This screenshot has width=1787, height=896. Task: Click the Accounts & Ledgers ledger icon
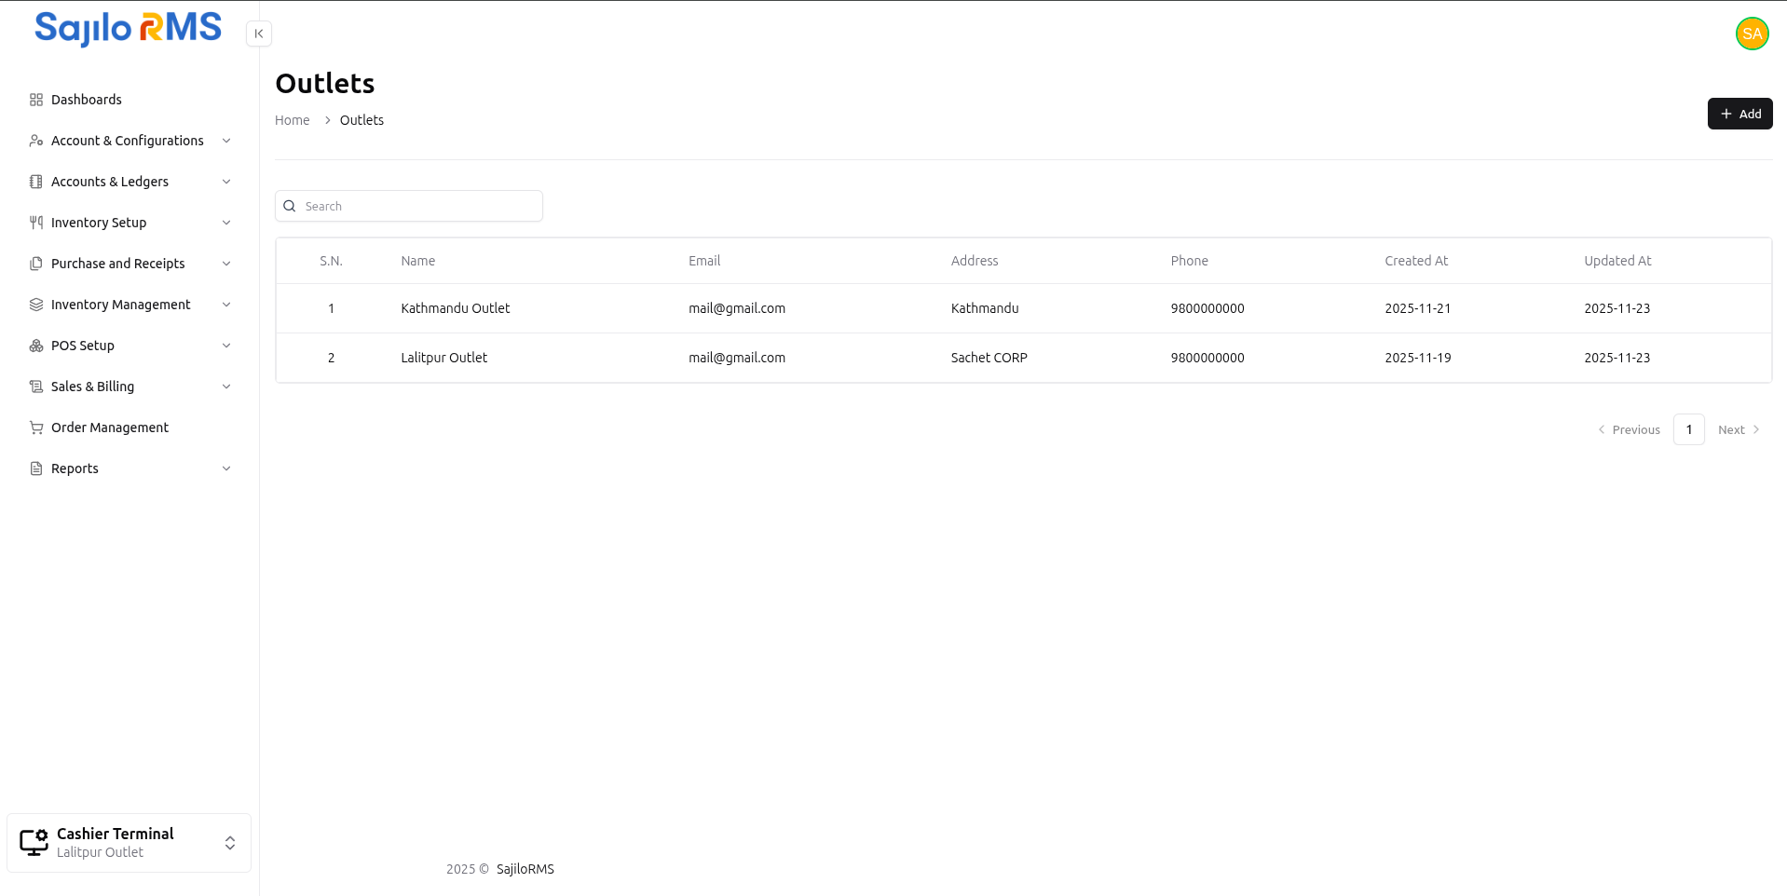click(x=35, y=182)
